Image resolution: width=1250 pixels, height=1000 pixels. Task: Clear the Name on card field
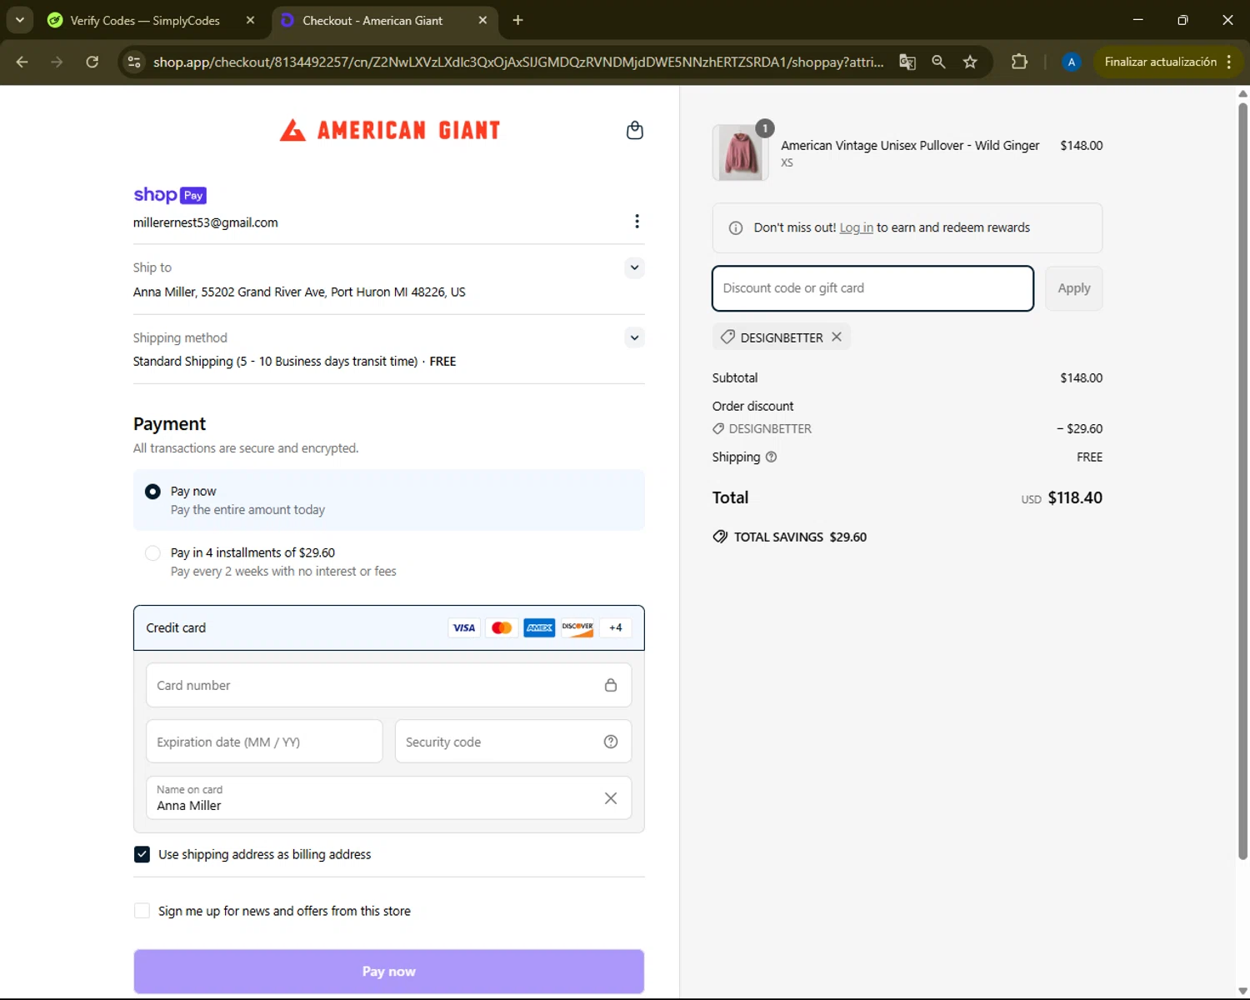coord(611,798)
